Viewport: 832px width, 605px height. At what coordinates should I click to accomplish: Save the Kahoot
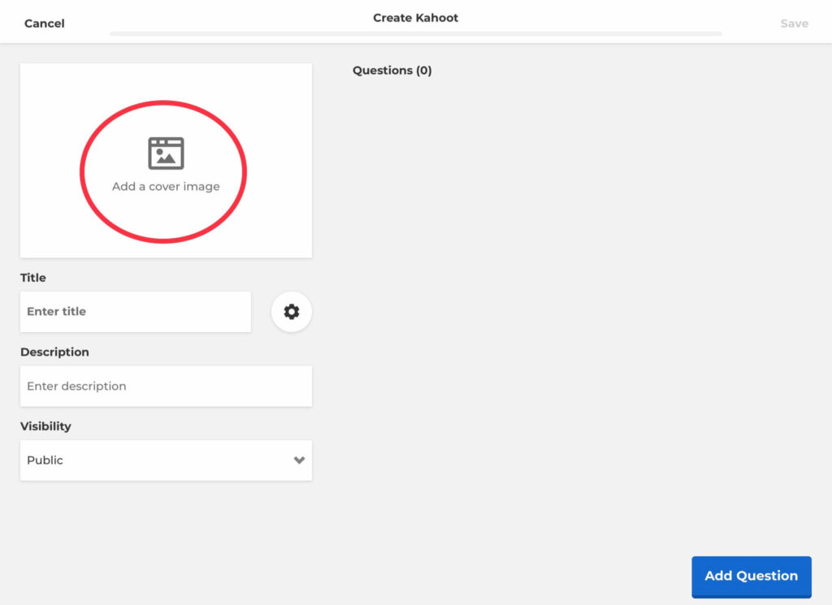(x=795, y=24)
